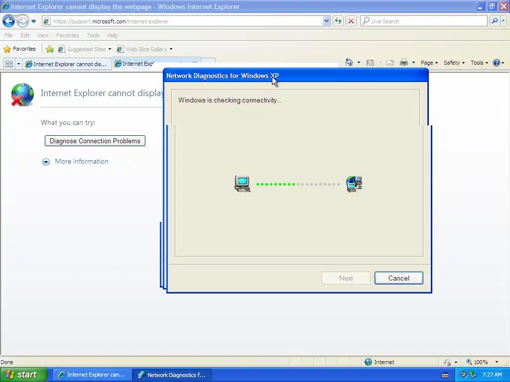Open the File menu
Viewport: 510px width, 382px height.
[x=9, y=35]
